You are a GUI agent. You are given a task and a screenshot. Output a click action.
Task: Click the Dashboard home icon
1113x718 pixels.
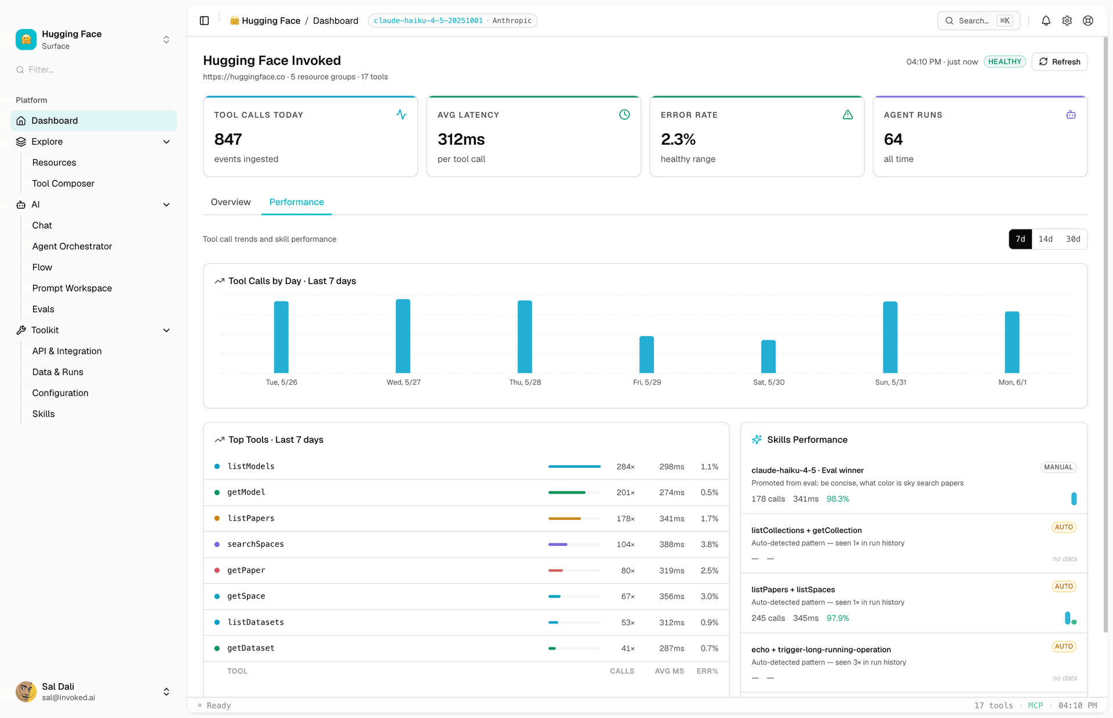pos(21,121)
